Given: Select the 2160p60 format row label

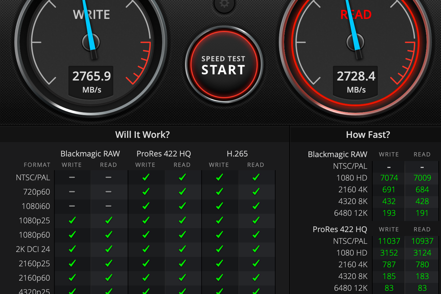Looking at the screenshot, I should [35, 278].
